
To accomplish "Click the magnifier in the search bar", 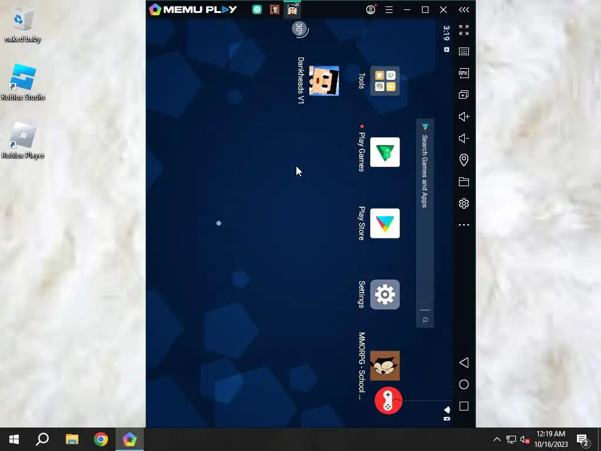I will click(425, 320).
